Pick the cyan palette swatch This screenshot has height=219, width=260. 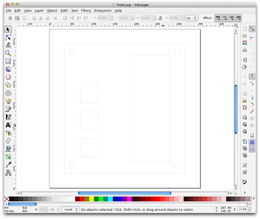[110, 199]
